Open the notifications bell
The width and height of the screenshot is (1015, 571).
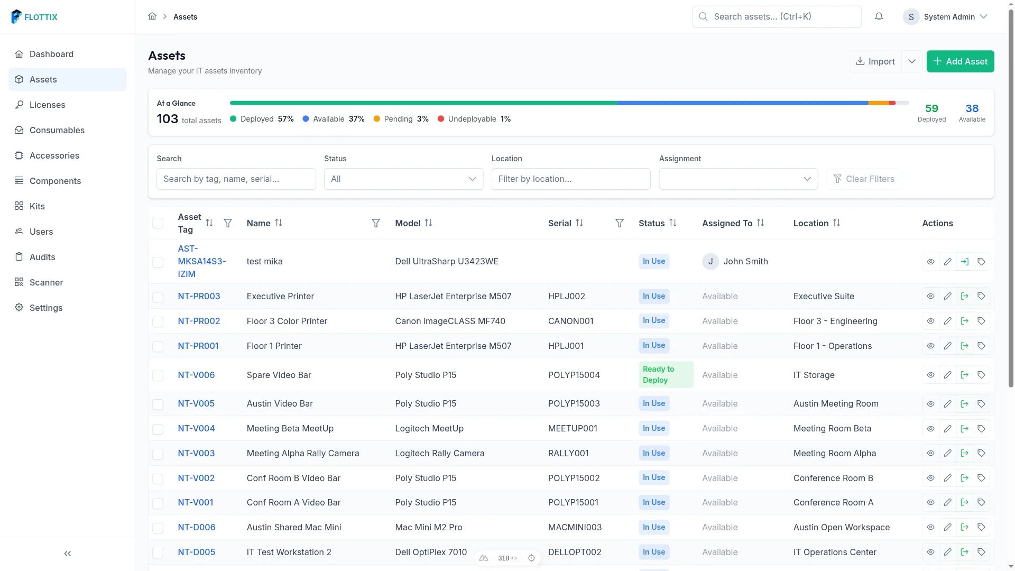(x=879, y=16)
